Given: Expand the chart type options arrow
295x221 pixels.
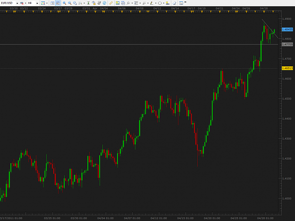Looking at the screenshot, I should tap(47, 3).
